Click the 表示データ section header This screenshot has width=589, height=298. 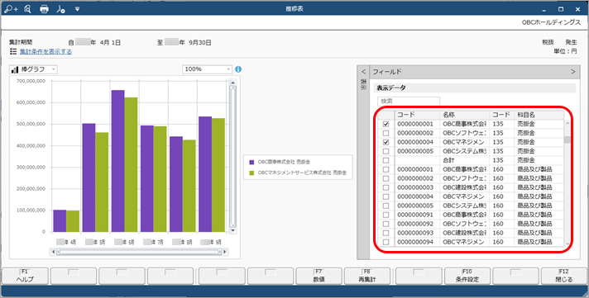(475, 88)
